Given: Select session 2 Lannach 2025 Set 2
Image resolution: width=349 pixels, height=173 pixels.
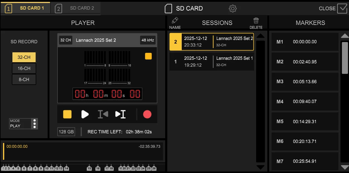Looking at the screenshot, I should (x=212, y=42).
